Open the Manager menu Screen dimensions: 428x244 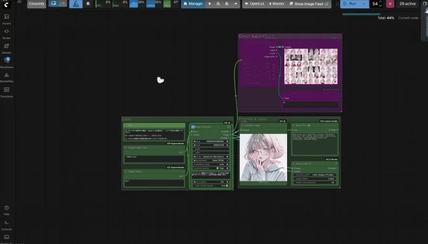pyautogui.click(x=193, y=4)
